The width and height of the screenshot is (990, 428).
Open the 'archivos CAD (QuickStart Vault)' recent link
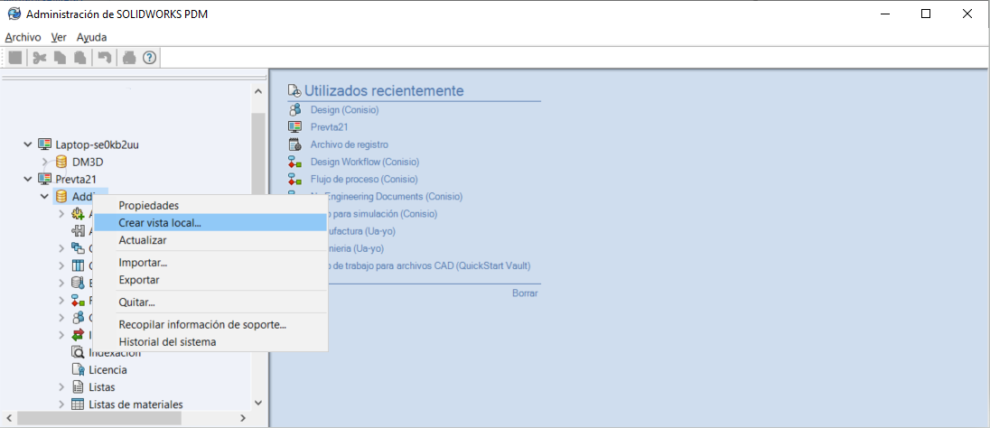pyautogui.click(x=429, y=265)
